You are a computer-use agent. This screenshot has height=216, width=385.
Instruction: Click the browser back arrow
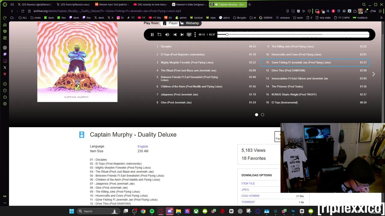pyautogui.click(x=12, y=11)
